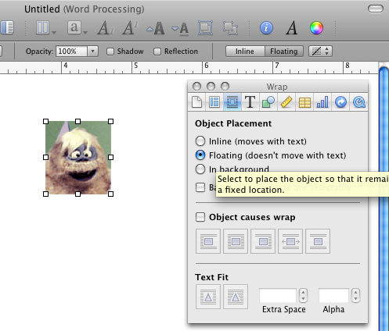Increase font size with larger A icon
The width and height of the screenshot is (389, 331).
[156, 28]
